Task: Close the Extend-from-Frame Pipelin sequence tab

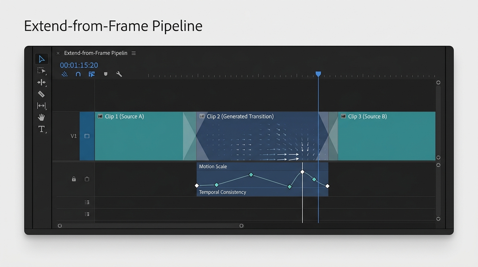Action: click(x=58, y=53)
